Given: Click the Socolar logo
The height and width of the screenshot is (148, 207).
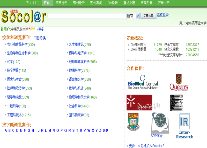Looking at the screenshot, I should pos(24,16).
